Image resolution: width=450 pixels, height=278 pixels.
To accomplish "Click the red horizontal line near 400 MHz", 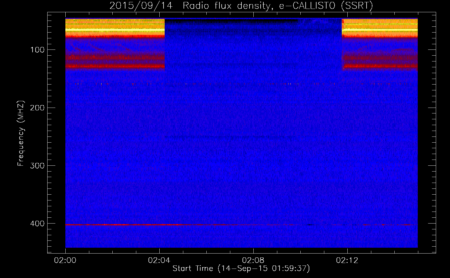I will pyautogui.click(x=241, y=224).
